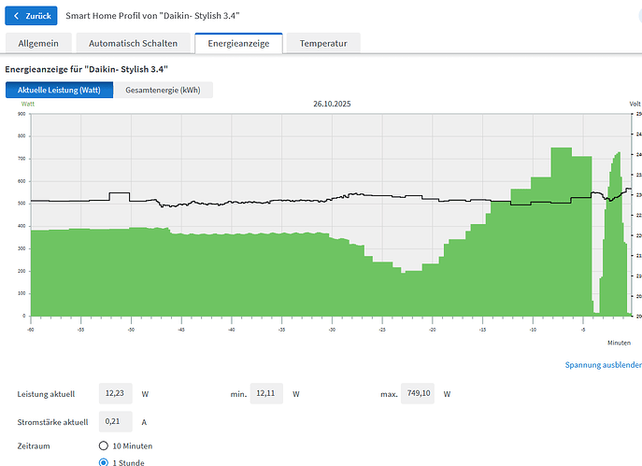
Task: Click the Volt axis label
Action: click(x=635, y=104)
